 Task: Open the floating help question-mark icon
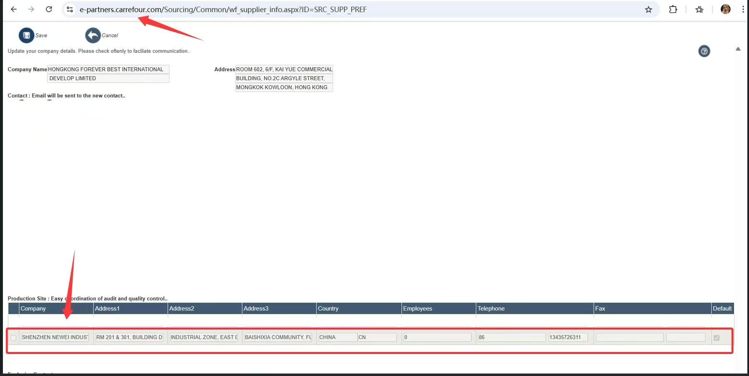pyautogui.click(x=704, y=51)
